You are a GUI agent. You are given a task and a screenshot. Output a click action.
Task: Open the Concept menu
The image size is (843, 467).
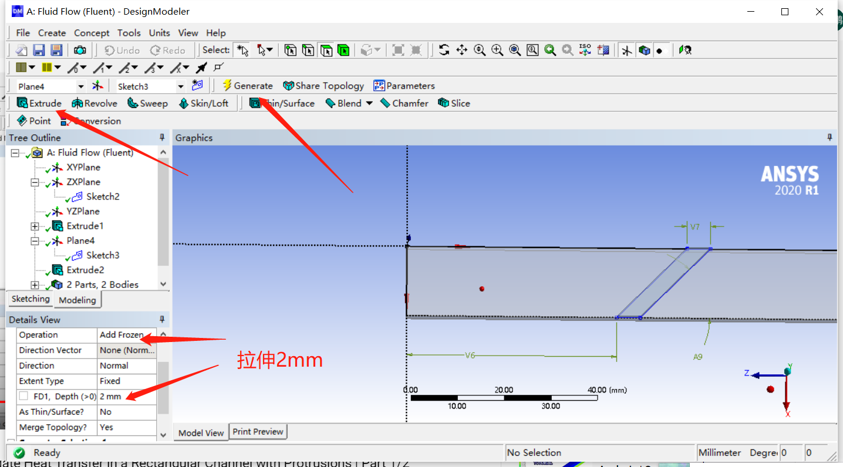(x=92, y=33)
